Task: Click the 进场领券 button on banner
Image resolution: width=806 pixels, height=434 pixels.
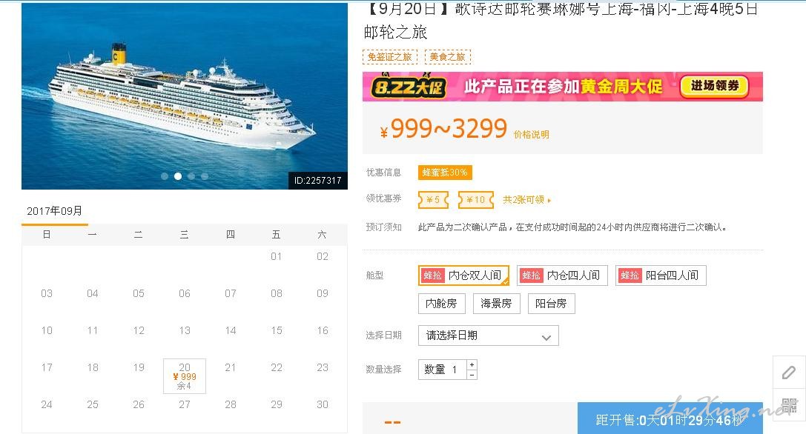Action: pyautogui.click(x=715, y=86)
